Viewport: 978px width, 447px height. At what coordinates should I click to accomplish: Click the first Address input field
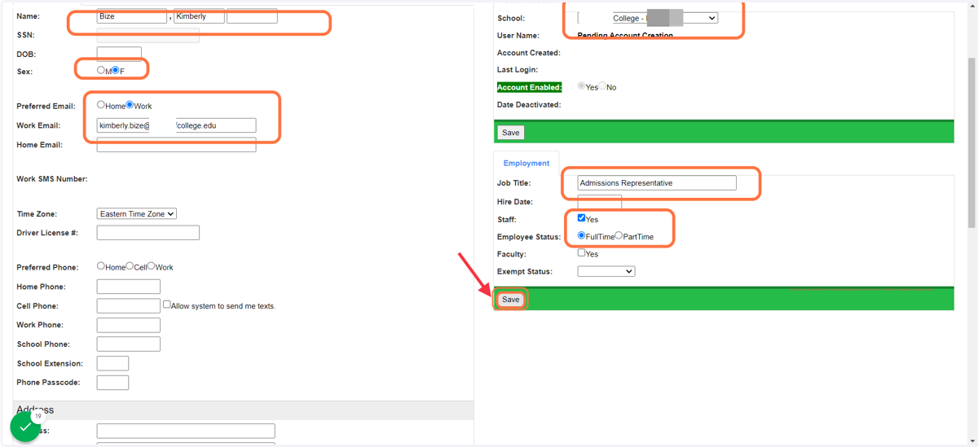pyautogui.click(x=186, y=431)
